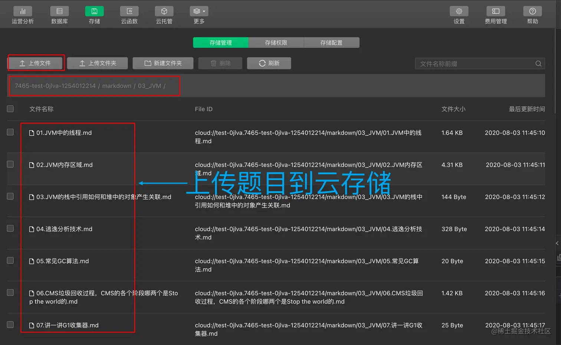Open the 帮助 help icon

[532, 11]
